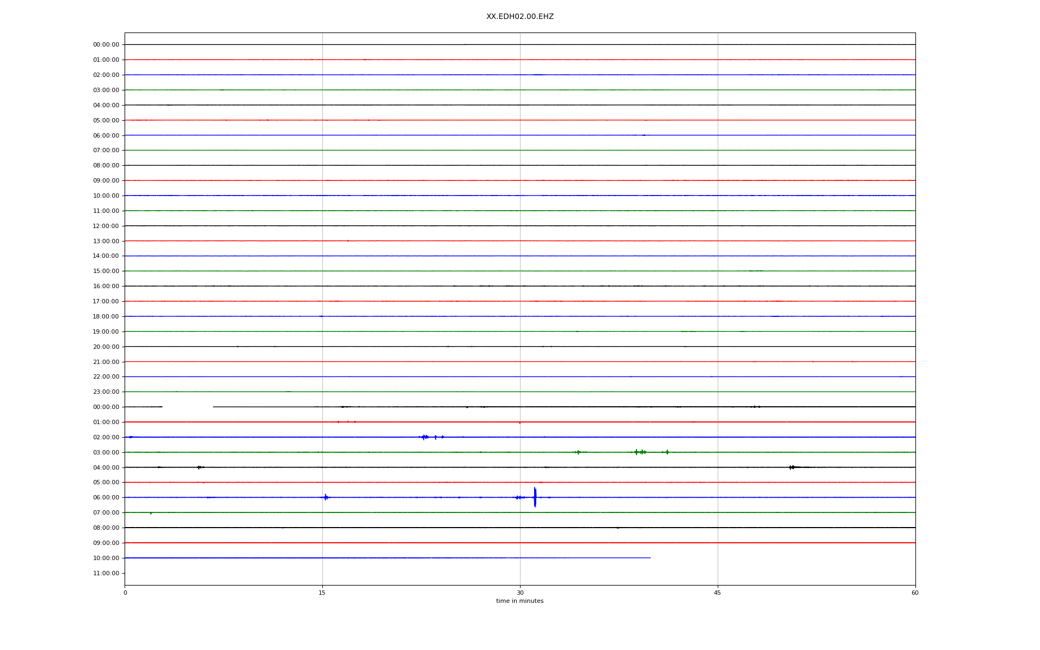Image resolution: width=1040 pixels, height=650 pixels.
Task: Click the 'time in minutes' axis label
Action: click(519, 601)
